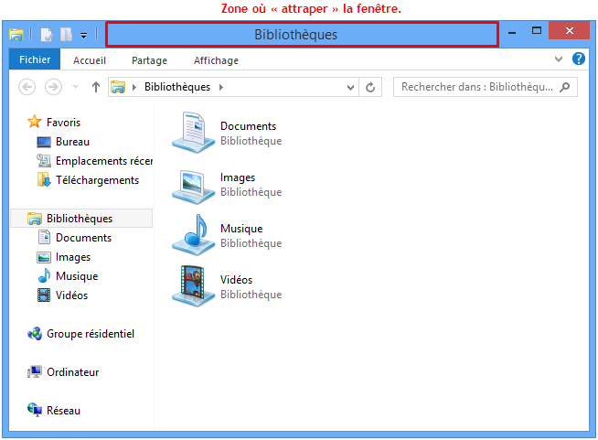The width and height of the screenshot is (598, 440).
Task: Expand the arrow after Bibliothèques in path
Action: (221, 88)
